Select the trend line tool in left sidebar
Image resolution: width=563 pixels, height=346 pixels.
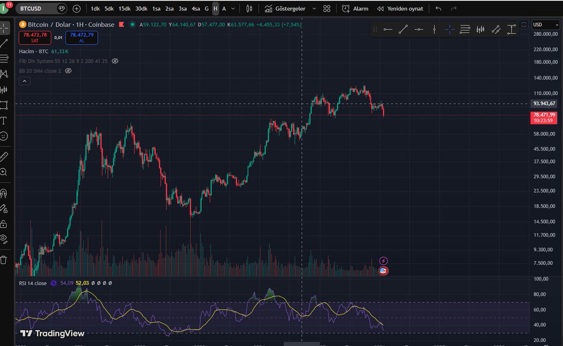coord(4,44)
